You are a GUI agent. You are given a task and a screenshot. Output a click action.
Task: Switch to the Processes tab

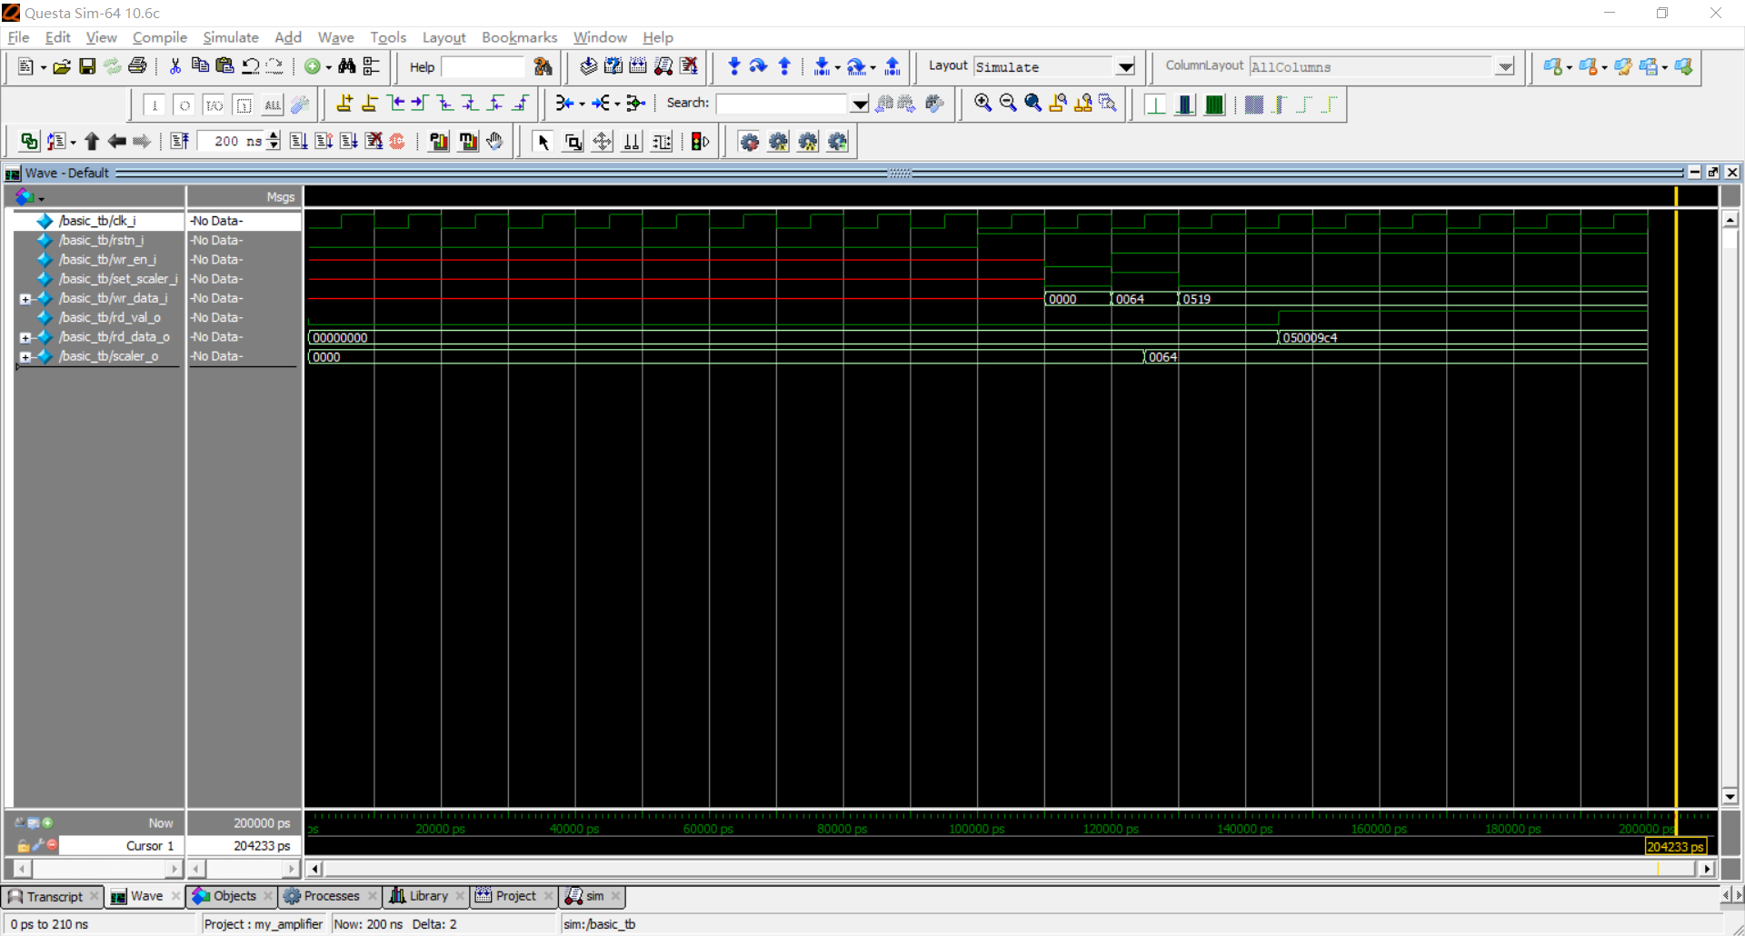pyautogui.click(x=331, y=896)
